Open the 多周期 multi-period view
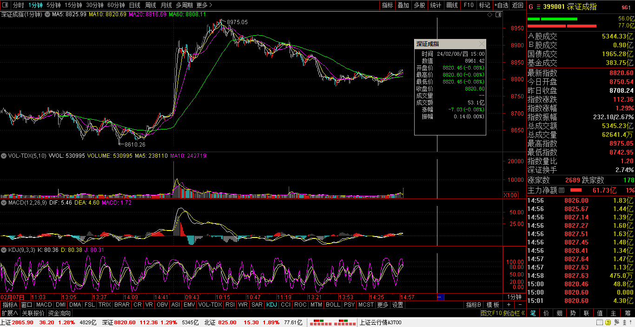The image size is (635, 327). point(184,5)
